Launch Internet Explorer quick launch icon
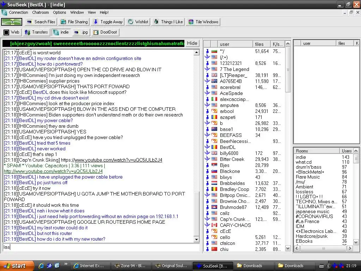 tap(41, 266)
